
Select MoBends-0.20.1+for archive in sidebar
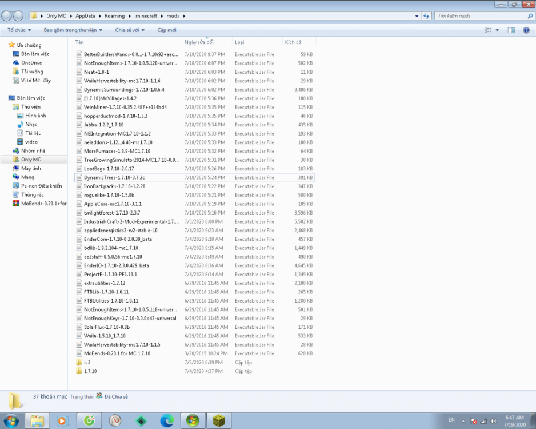tap(44, 204)
